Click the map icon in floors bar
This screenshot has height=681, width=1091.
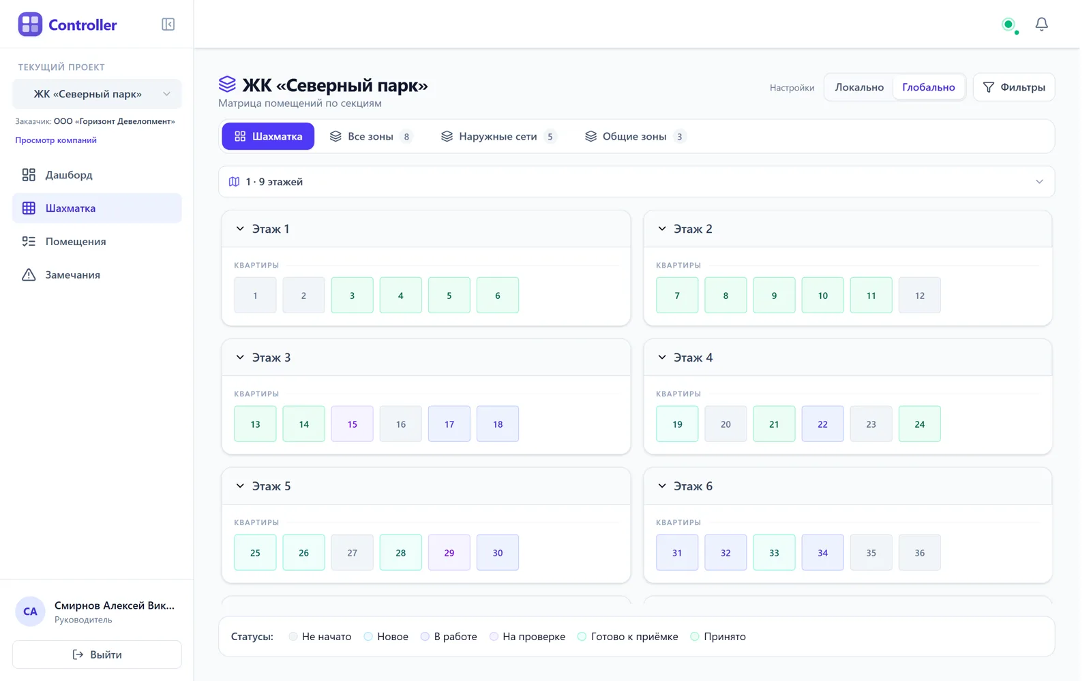(234, 182)
